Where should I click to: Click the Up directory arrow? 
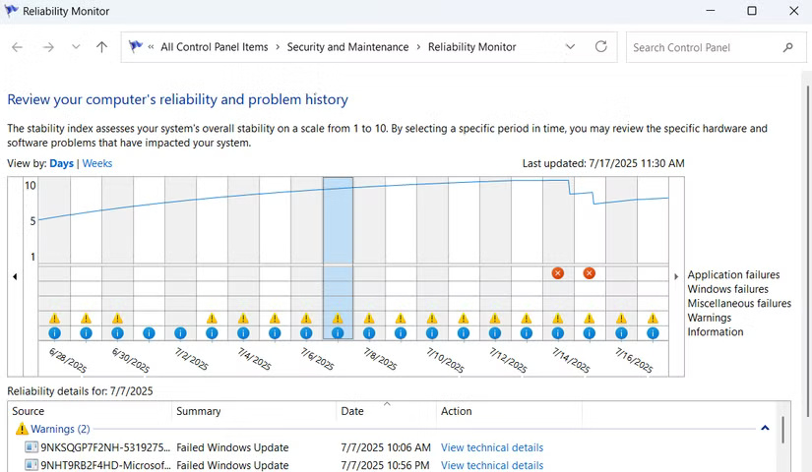click(x=101, y=47)
